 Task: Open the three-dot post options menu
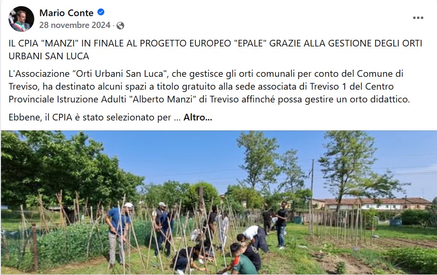(418, 18)
